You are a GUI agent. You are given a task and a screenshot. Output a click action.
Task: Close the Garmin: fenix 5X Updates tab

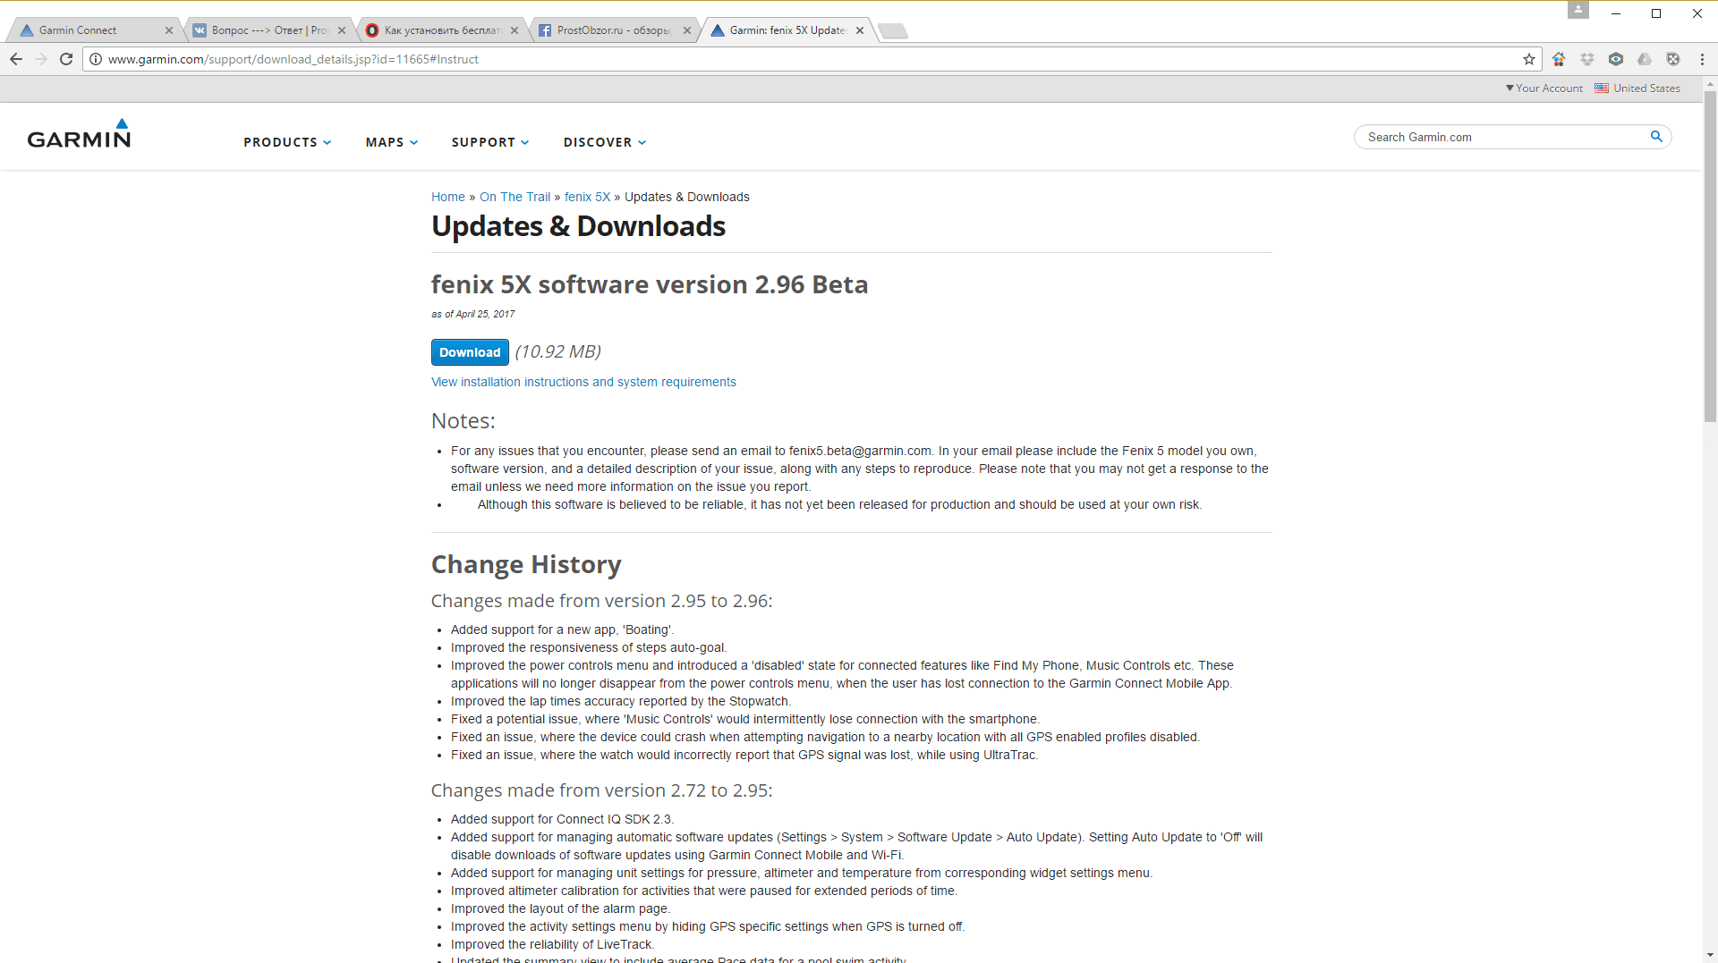click(x=860, y=30)
